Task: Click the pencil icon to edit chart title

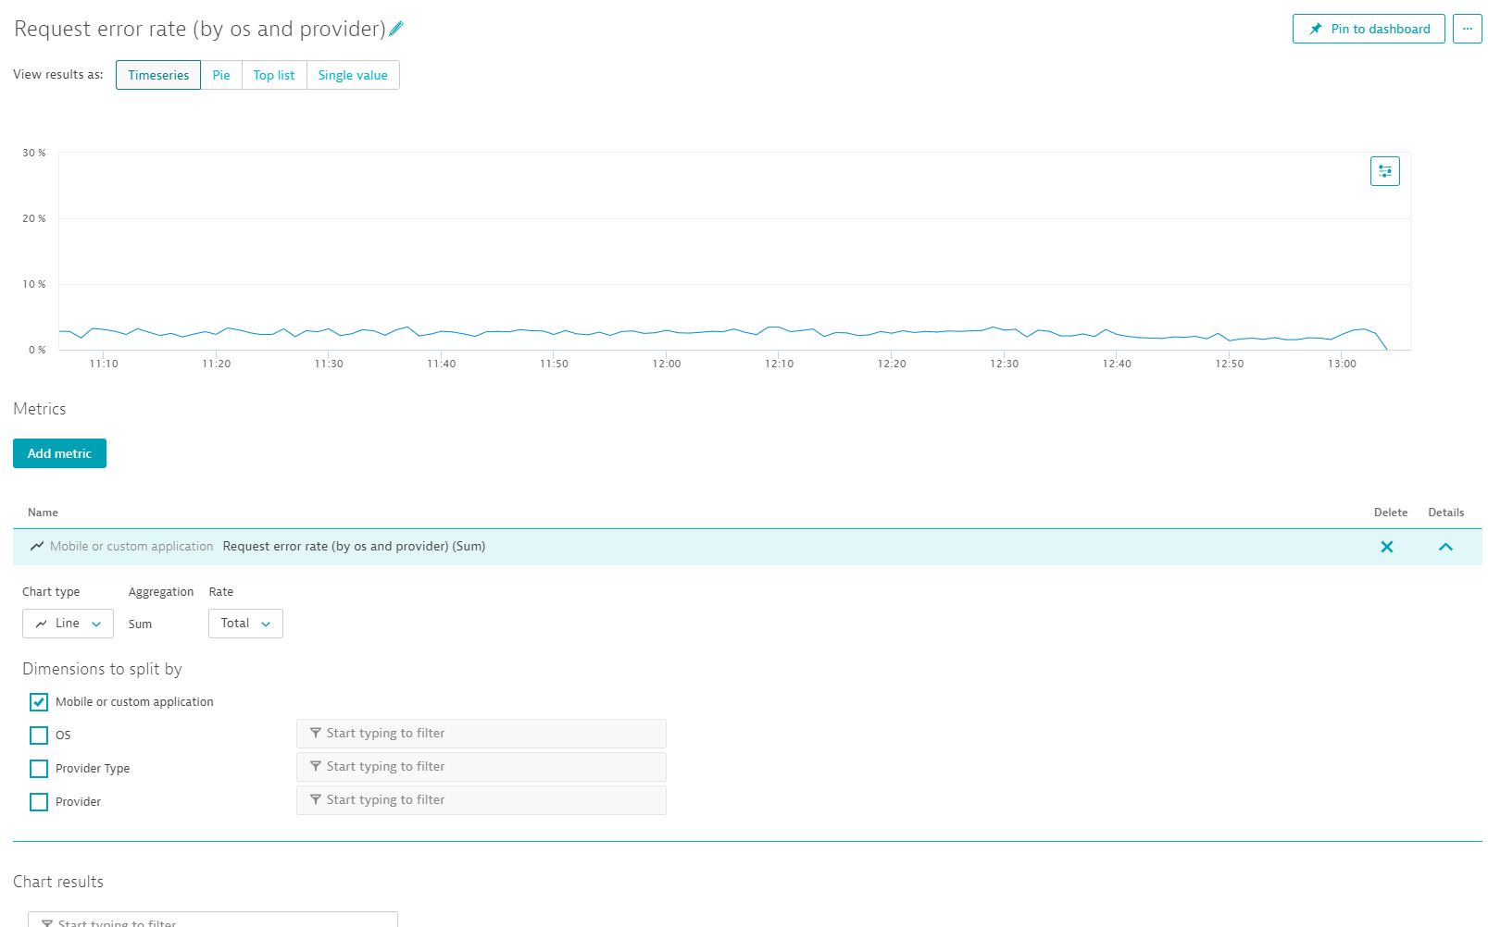Action: [396, 29]
